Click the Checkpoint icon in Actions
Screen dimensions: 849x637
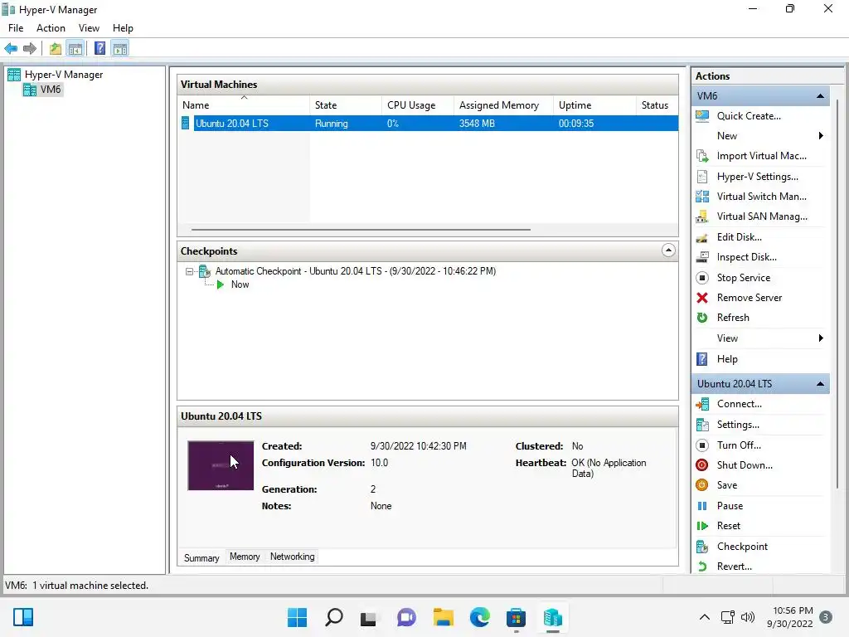pos(702,547)
